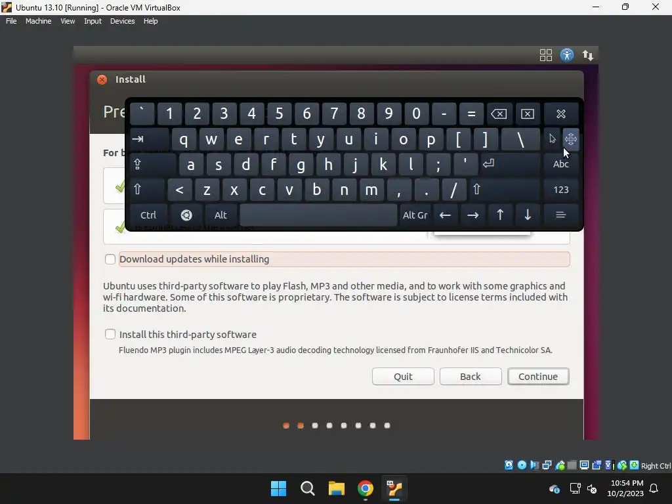The height and width of the screenshot is (504, 672).
Task: Select the move-keyboard crosshair handle
Action: tap(571, 139)
